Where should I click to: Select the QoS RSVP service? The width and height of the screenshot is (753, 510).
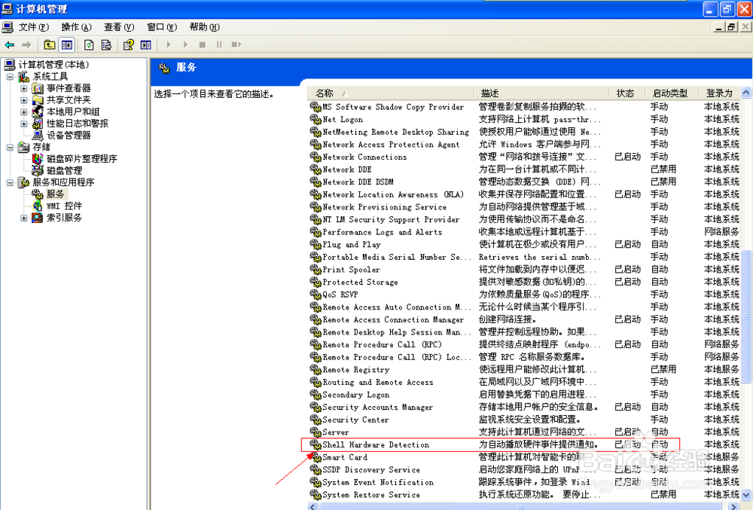click(523, 295)
